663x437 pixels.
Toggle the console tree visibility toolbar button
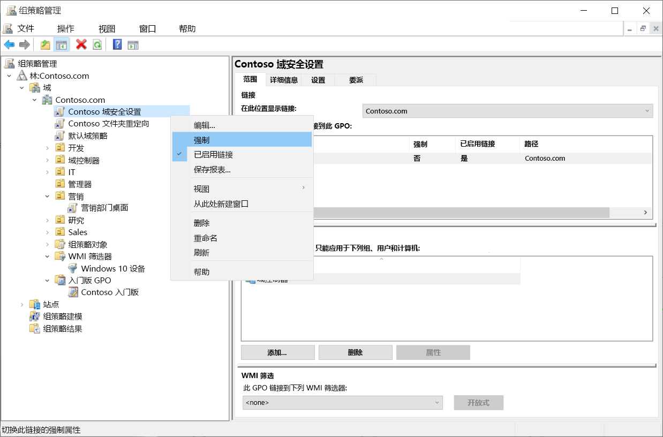click(60, 44)
